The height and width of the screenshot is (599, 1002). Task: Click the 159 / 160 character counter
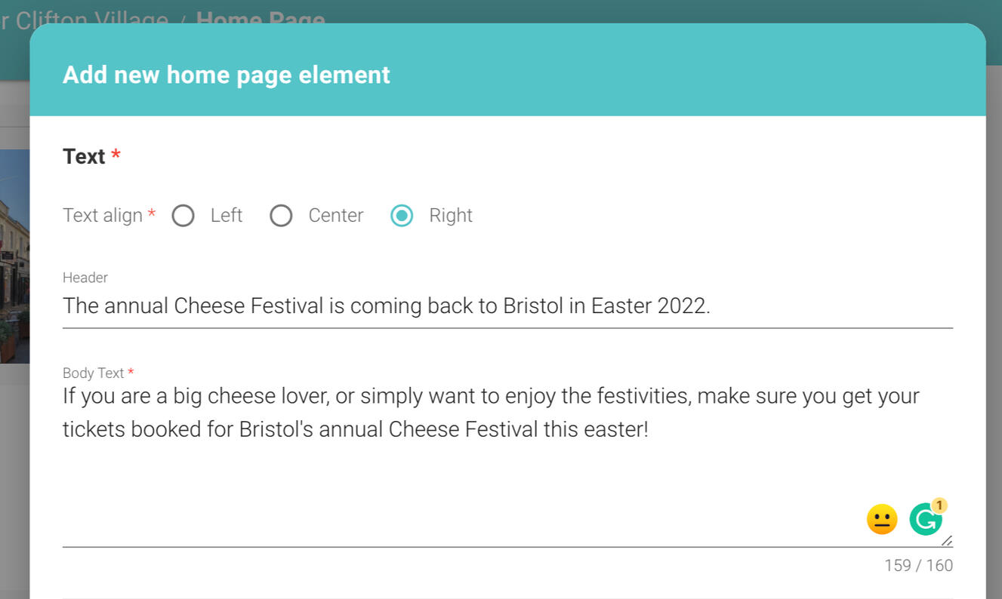(918, 566)
